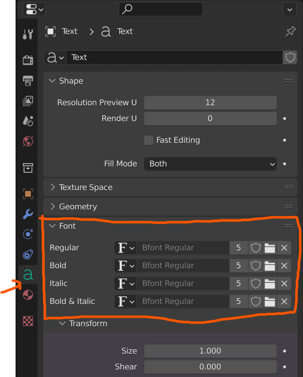Click the Text breadcrumb in the properties path
303x377 pixels.
click(x=69, y=31)
